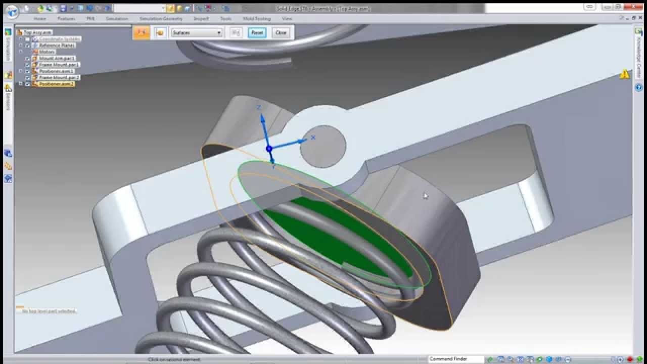Open the View ribbon tab
This screenshot has height=364, width=647.
tap(287, 19)
